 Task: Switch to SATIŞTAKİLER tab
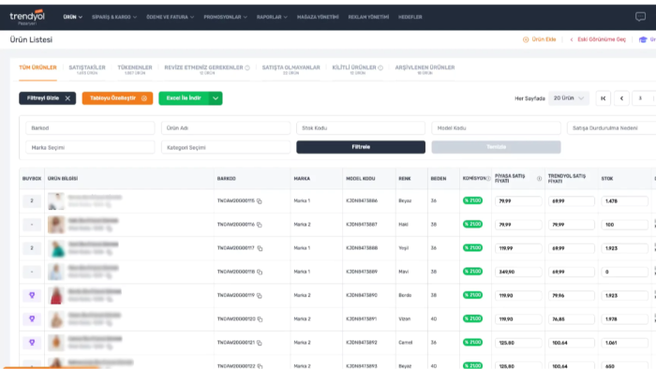(87, 69)
